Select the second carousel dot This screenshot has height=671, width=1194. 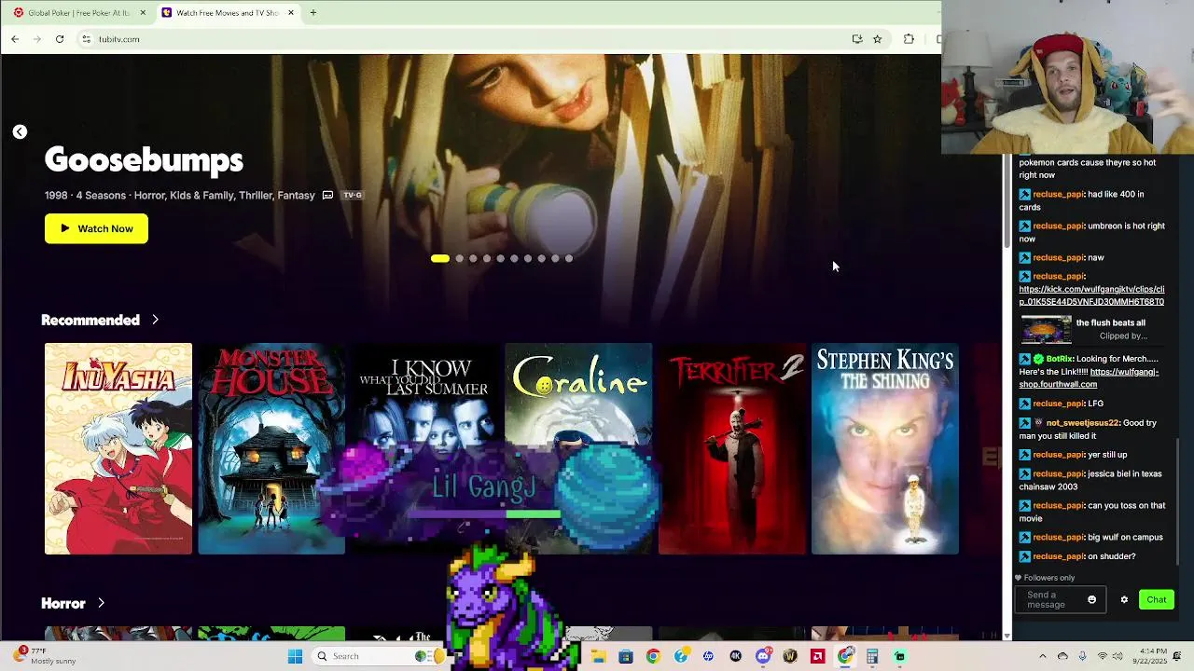point(459,259)
